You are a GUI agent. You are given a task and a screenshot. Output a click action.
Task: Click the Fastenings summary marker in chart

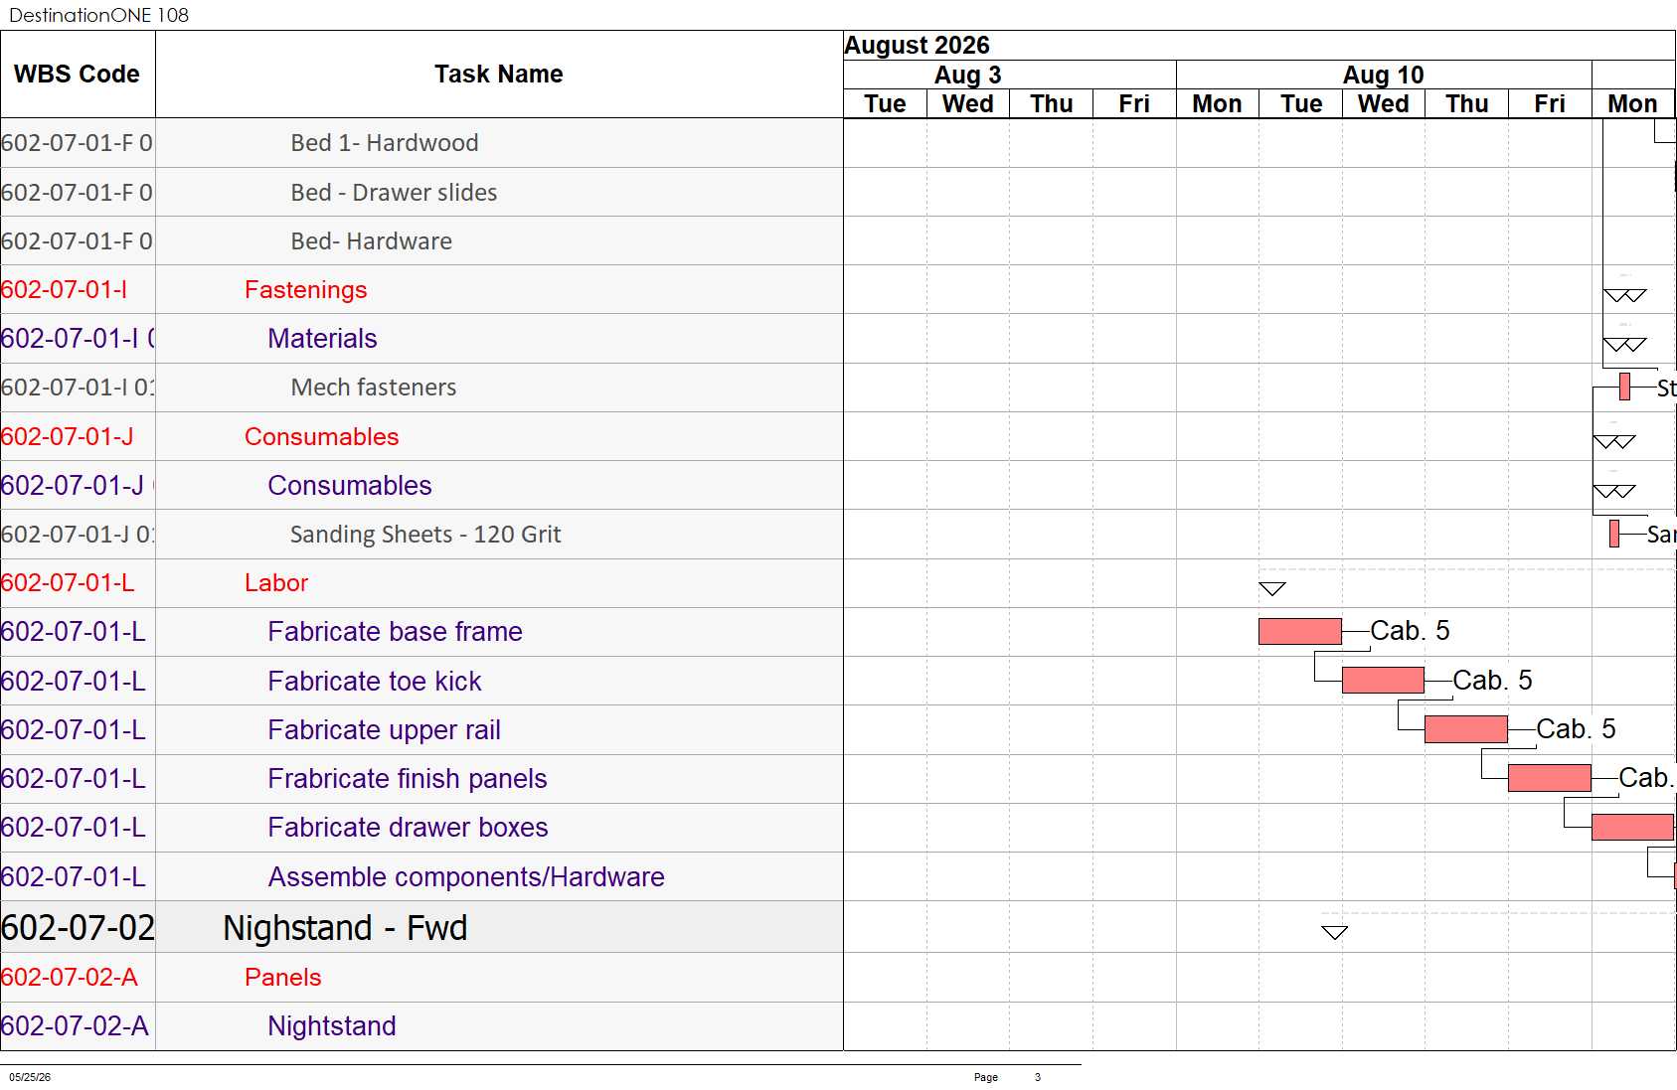[x=1625, y=295]
